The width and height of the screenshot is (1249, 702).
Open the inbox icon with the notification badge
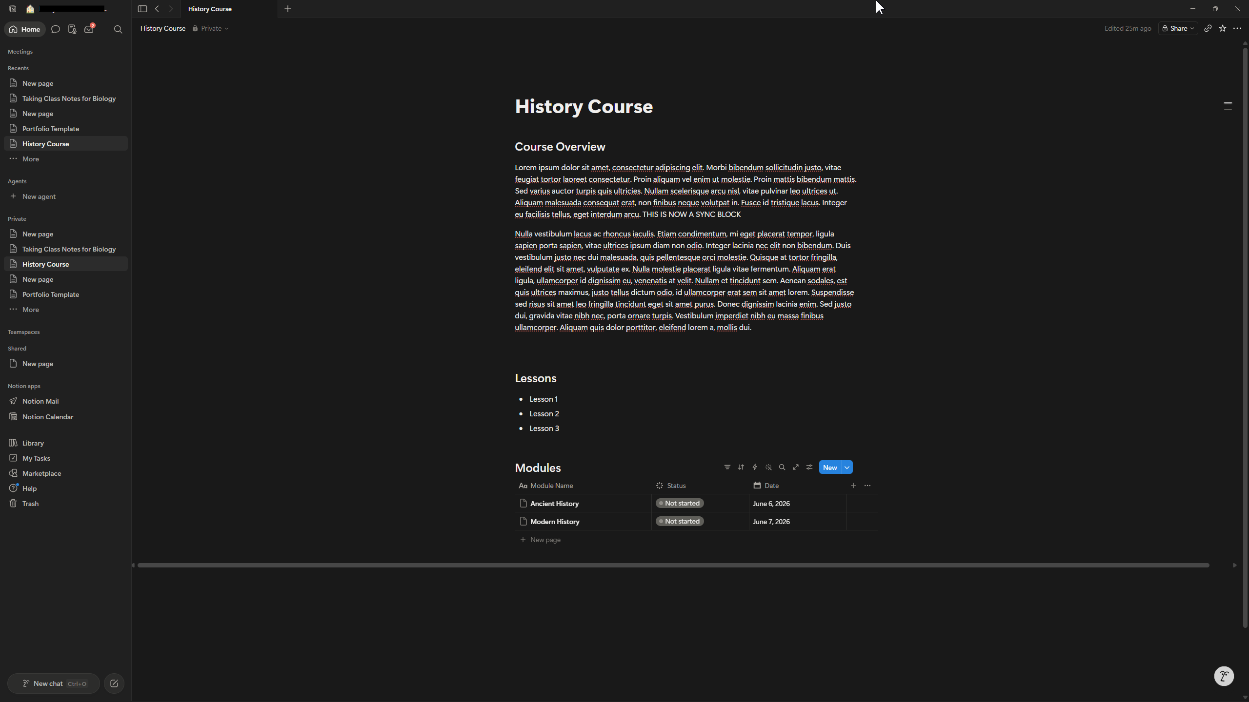point(89,29)
